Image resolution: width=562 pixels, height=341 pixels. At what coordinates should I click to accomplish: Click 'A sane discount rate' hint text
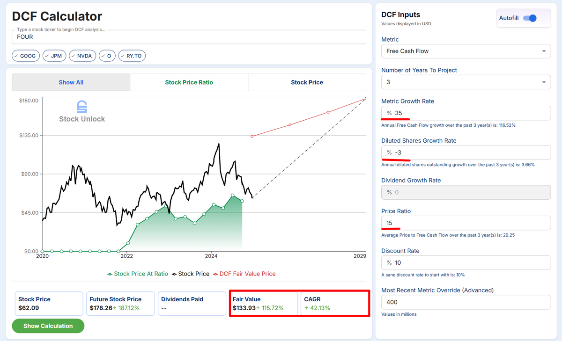point(423,275)
